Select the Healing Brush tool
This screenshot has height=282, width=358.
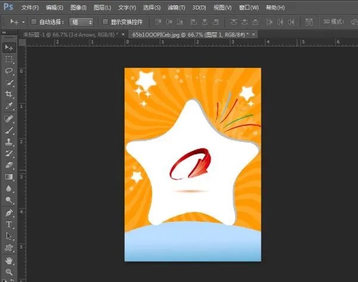(9, 119)
